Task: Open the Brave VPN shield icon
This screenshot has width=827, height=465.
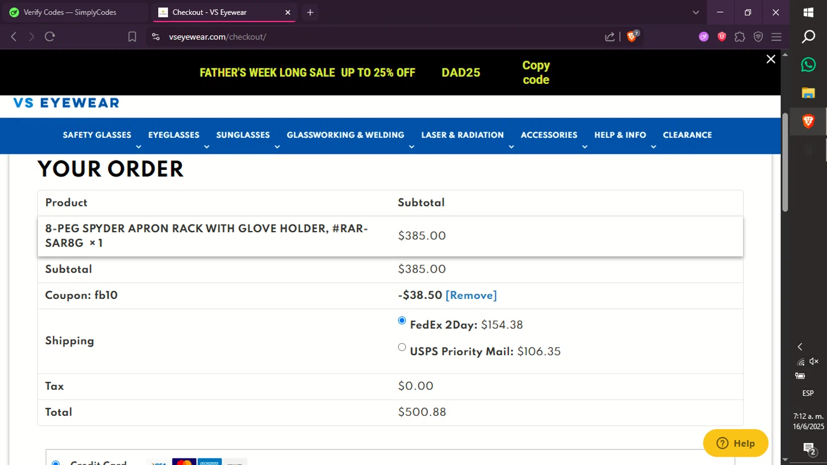Action: [x=758, y=37]
